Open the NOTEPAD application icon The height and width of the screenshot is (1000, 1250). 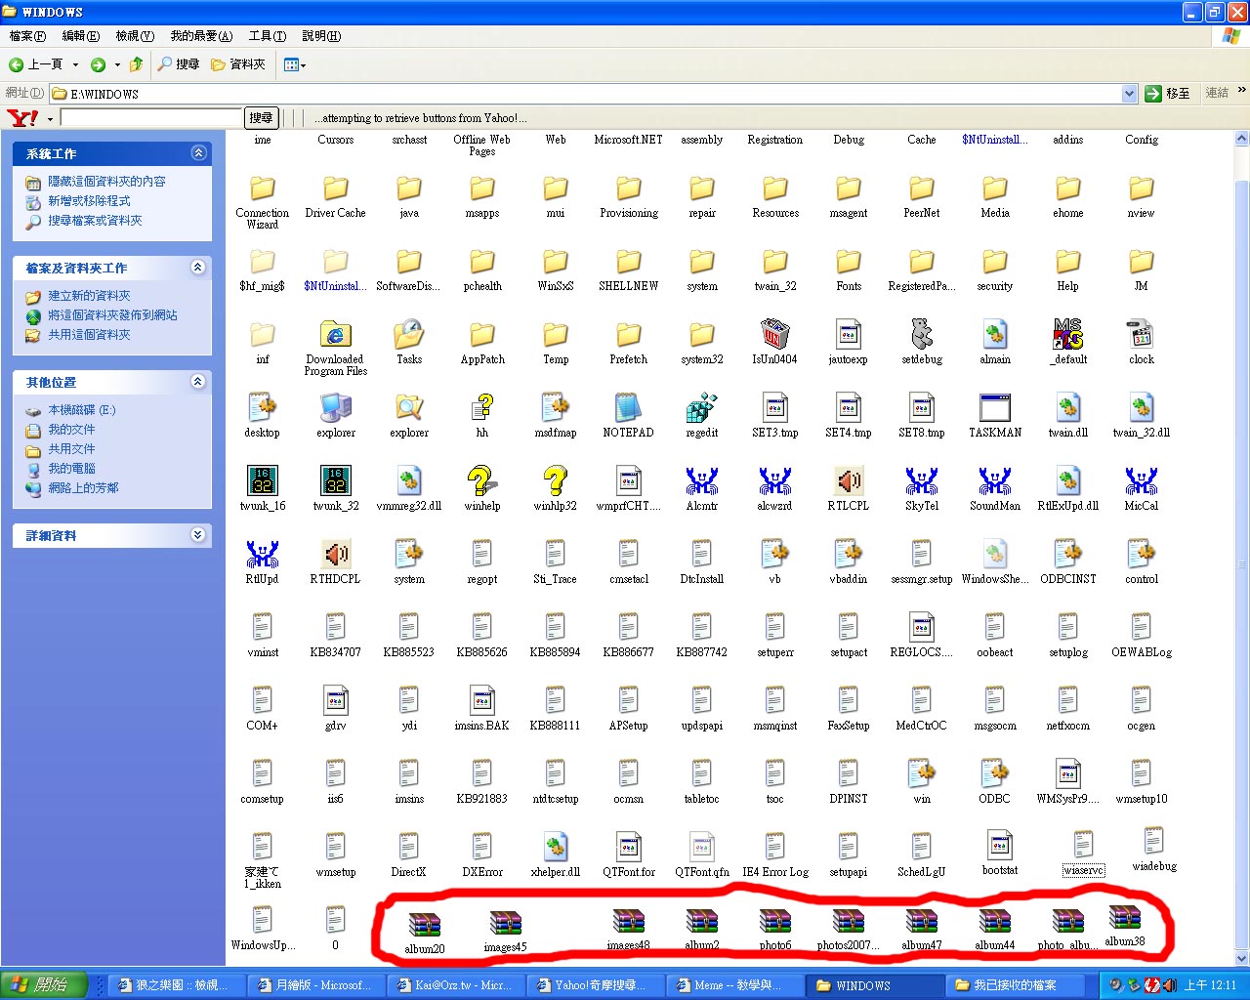click(628, 408)
